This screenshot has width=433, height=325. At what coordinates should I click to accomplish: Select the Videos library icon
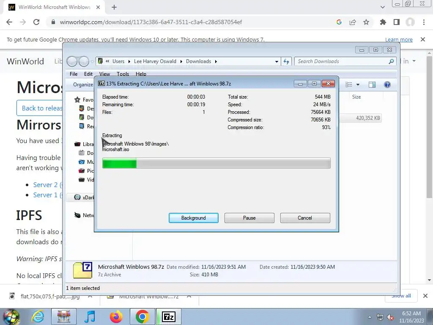82,179
